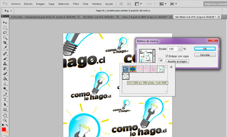This screenshot has height=137, width=227.
Task: Open the Ventana menu
Action: point(96,4)
